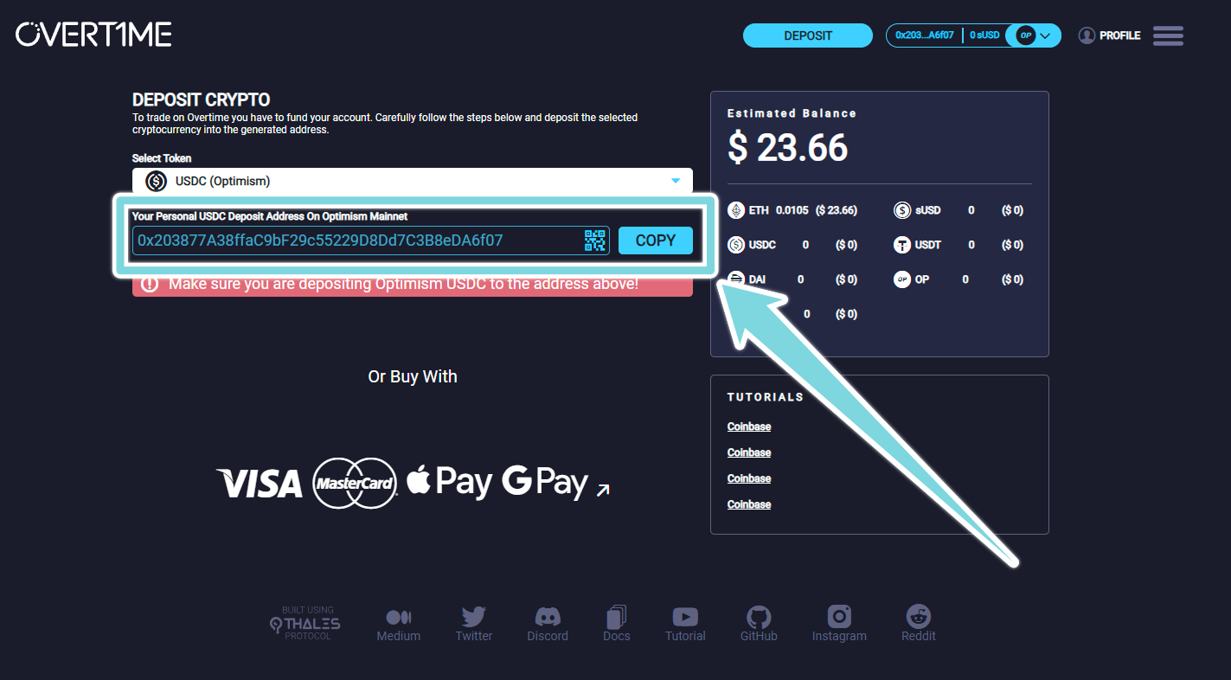Click the USDC token icon in selector
1231x680 pixels.
point(156,181)
